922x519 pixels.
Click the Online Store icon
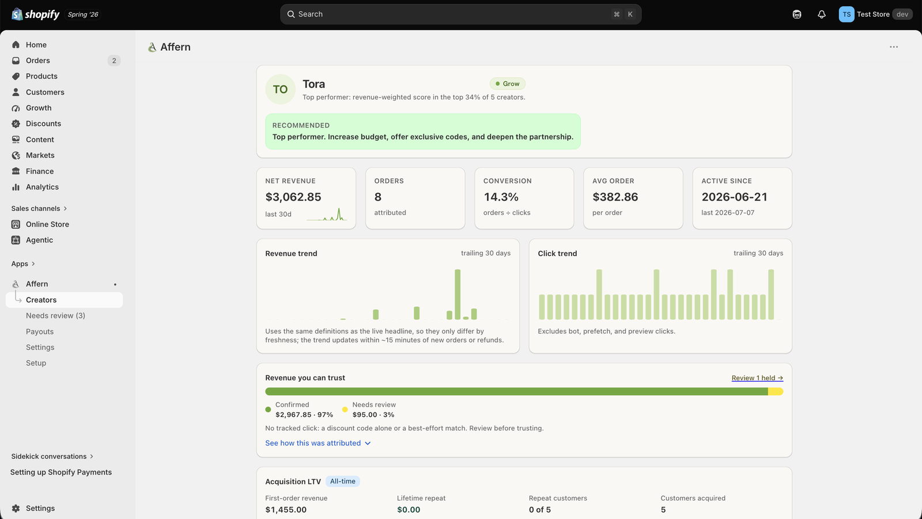pyautogui.click(x=16, y=224)
